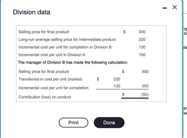This screenshot has width=187, height=138.
Task: Select "Contribution (loss) on product" label
Action: (x=45, y=97)
